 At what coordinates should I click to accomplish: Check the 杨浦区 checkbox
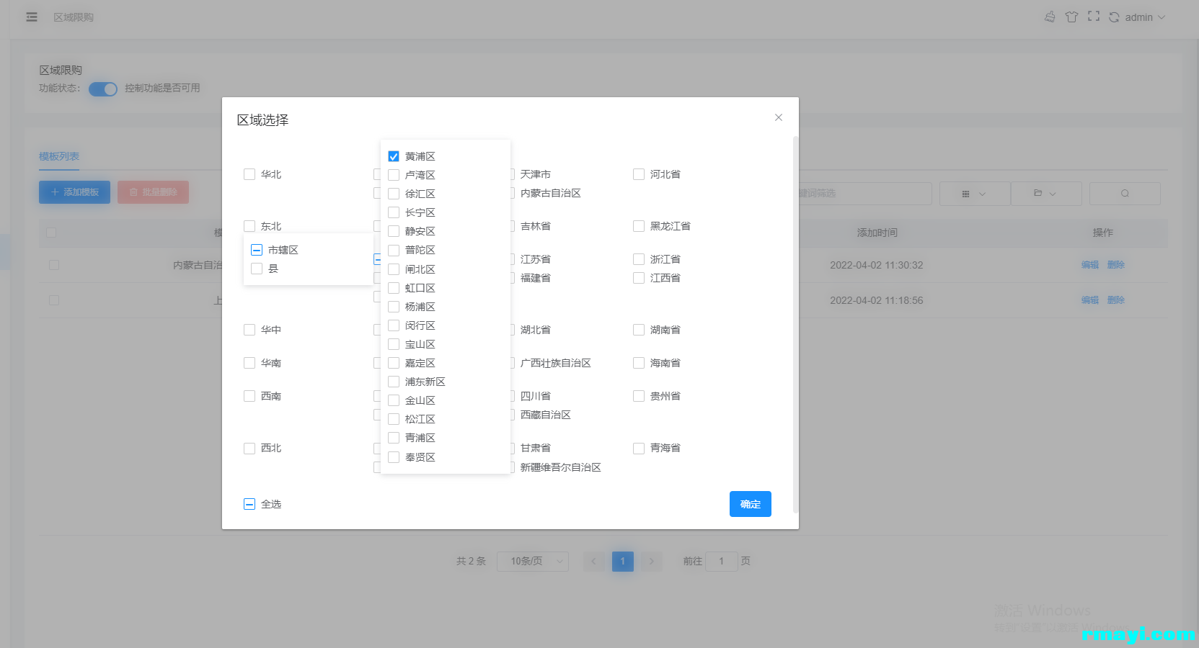click(394, 307)
